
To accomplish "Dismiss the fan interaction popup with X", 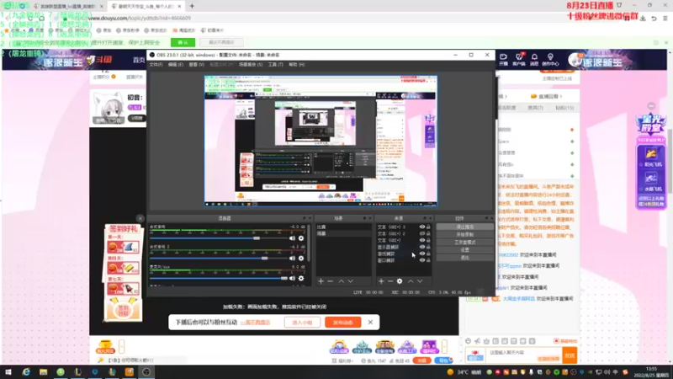I will click(x=370, y=323).
